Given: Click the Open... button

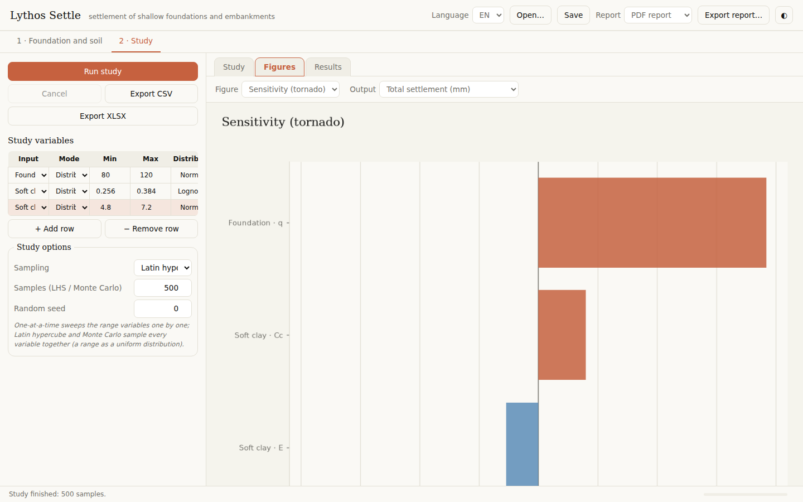Looking at the screenshot, I should click(530, 15).
